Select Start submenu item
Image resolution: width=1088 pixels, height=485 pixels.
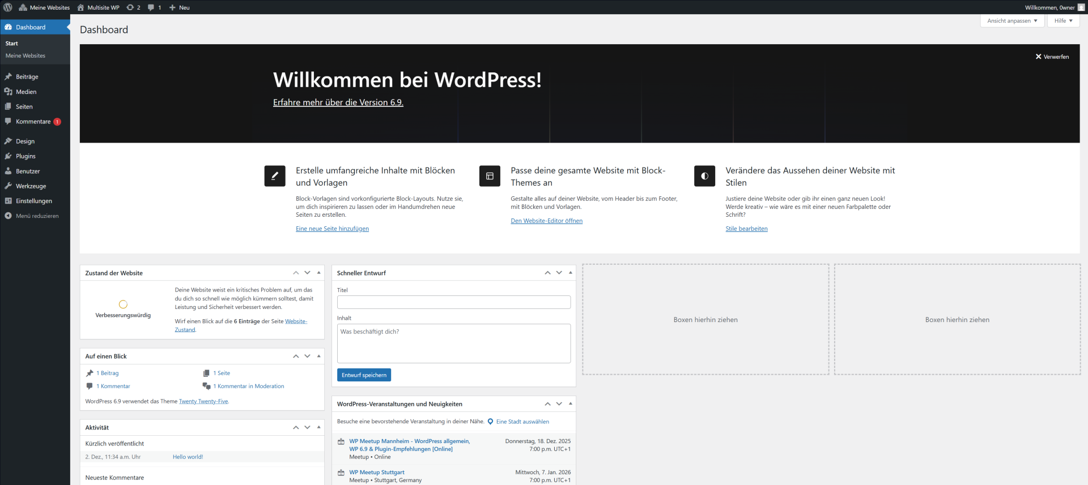coord(12,44)
